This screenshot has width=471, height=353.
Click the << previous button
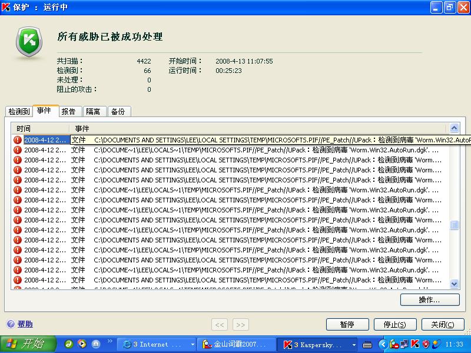click(x=220, y=325)
